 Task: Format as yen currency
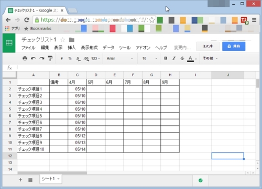(61, 58)
